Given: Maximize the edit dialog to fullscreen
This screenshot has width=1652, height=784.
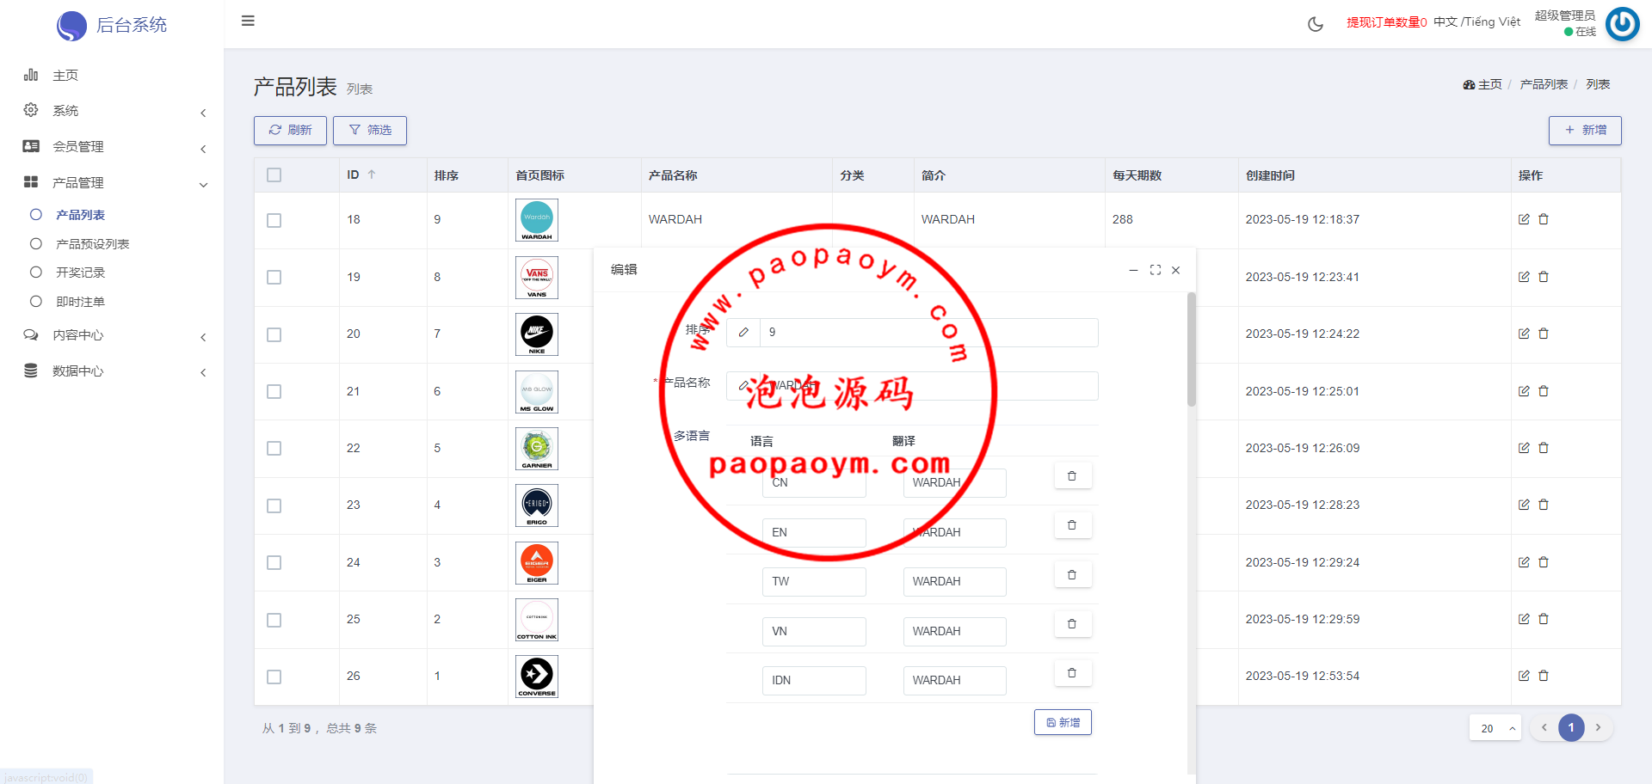Looking at the screenshot, I should [1156, 270].
